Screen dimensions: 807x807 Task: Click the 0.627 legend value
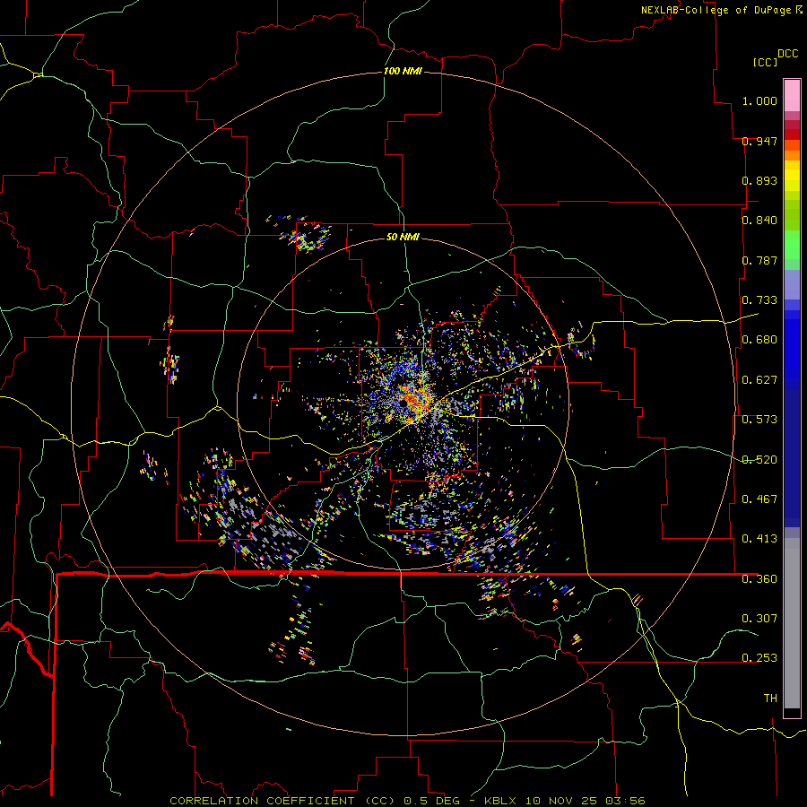(759, 380)
